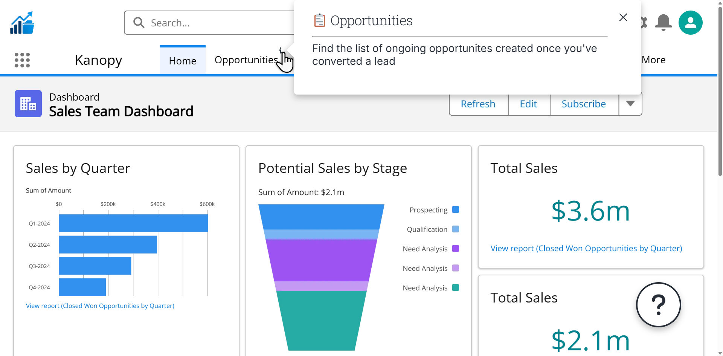Switch to the Home tab
723x356 pixels.
point(183,61)
